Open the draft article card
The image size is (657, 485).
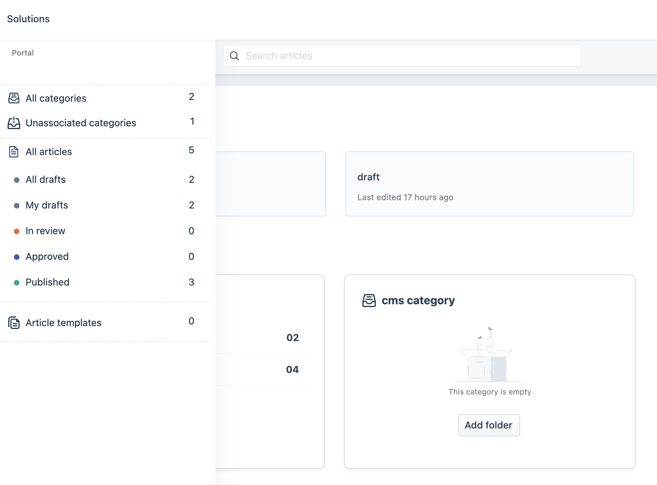[x=489, y=184]
